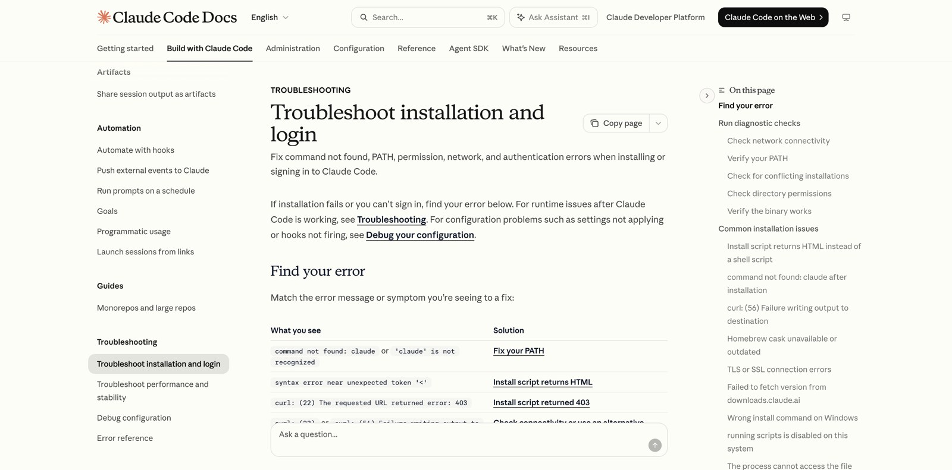The width and height of the screenshot is (952, 470).
Task: Click the Copy page button
Action: [x=616, y=123]
